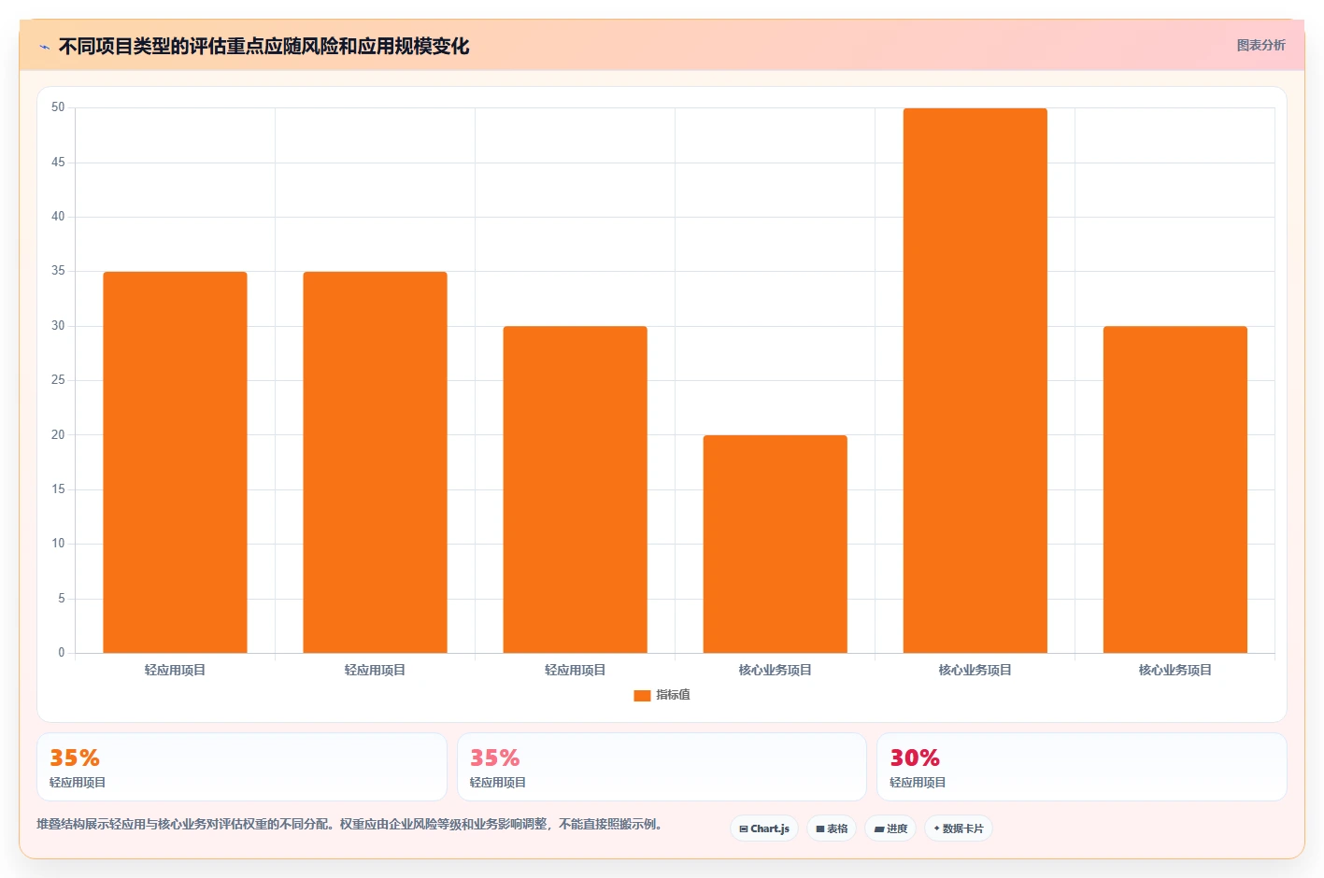
Task: Click the y-axis label 25
Action: pyautogui.click(x=58, y=380)
